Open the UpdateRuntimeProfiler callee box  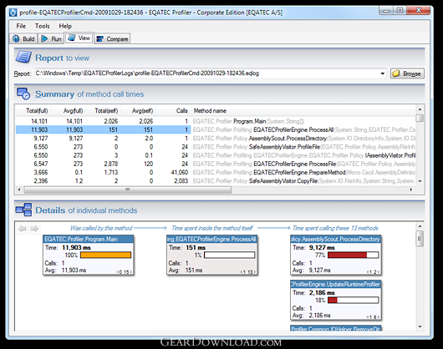[x=336, y=300]
